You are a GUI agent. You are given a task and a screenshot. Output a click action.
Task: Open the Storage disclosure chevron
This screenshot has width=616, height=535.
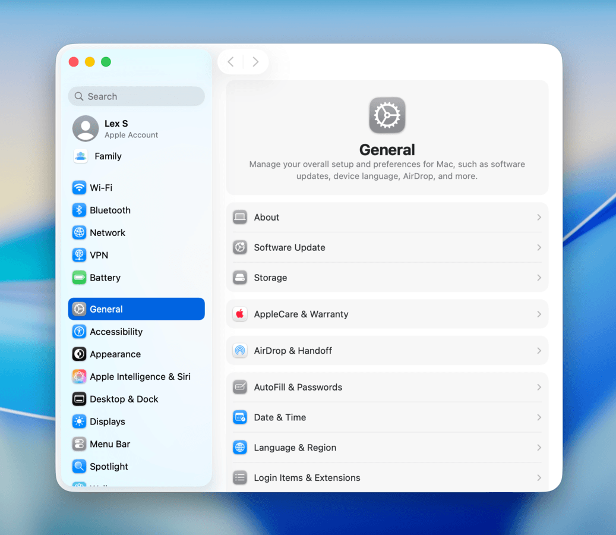[x=539, y=278]
